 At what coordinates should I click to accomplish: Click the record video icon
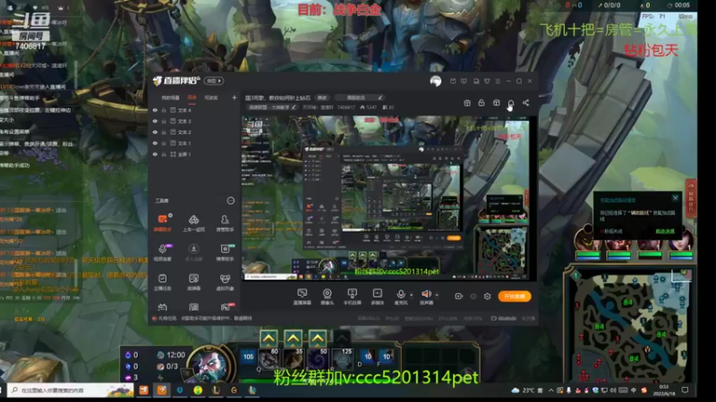[458, 297]
